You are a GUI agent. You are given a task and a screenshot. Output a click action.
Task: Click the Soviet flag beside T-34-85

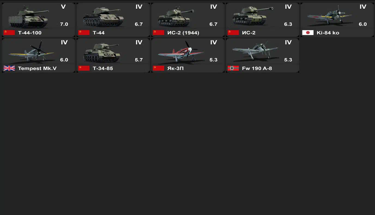[84, 68]
